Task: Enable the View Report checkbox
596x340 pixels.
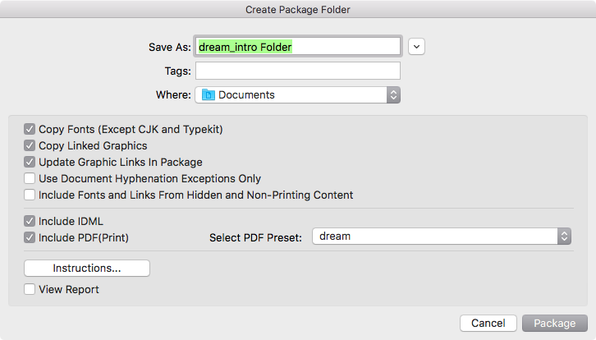Action: click(x=30, y=289)
